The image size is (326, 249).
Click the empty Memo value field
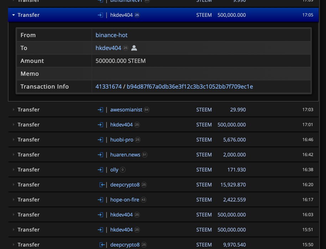201,74
